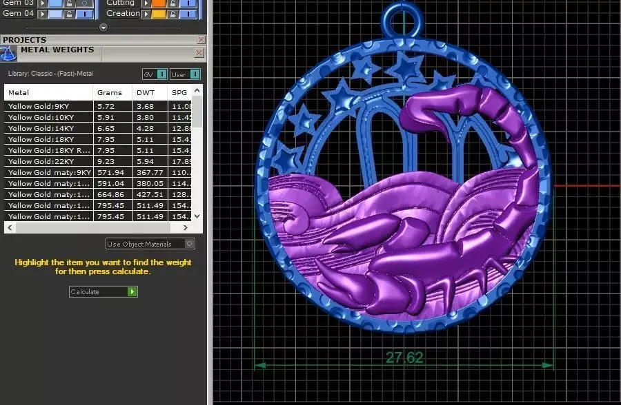Click horizontal scrollbar right arrow

coord(185,227)
